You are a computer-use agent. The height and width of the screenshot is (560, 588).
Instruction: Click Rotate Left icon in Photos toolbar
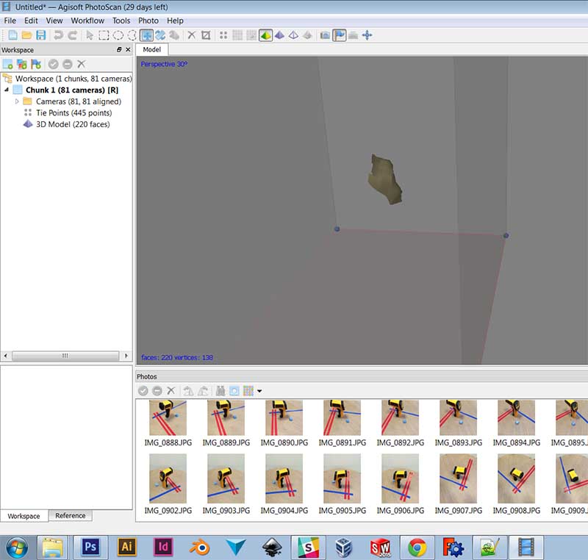coord(188,391)
